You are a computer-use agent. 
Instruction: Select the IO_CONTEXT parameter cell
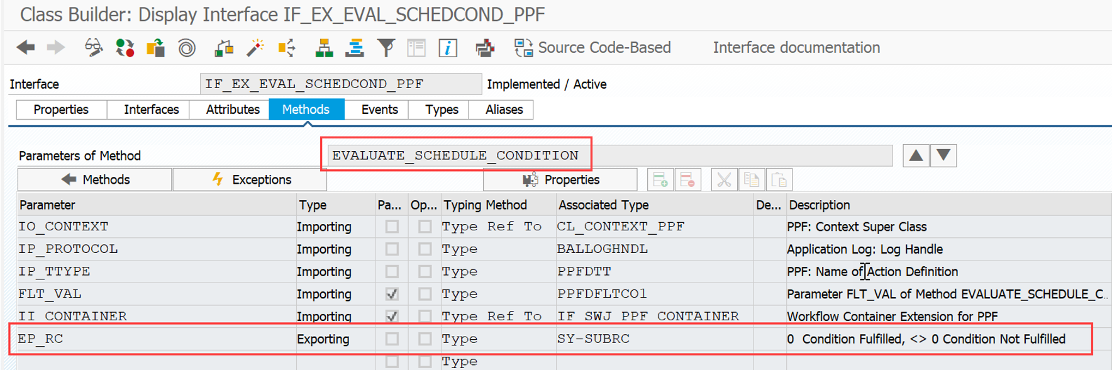[x=157, y=227]
